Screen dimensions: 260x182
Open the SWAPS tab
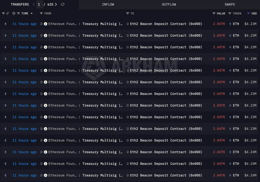coord(230,4)
